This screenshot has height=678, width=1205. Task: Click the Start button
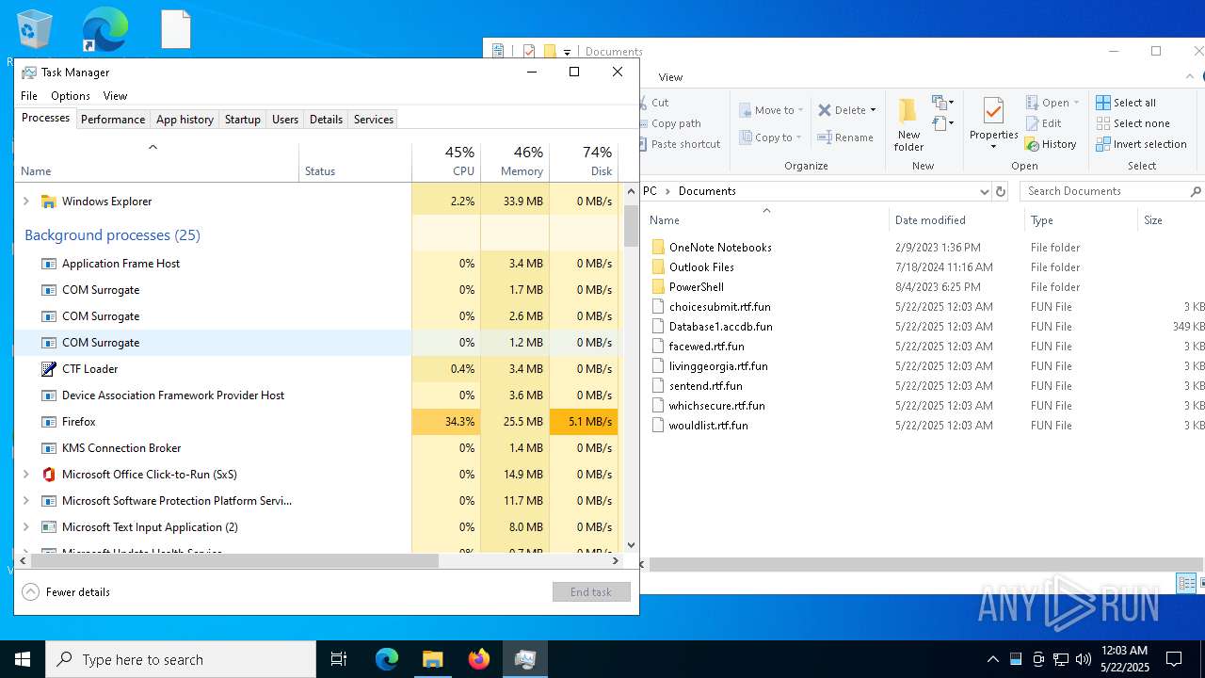point(23,659)
